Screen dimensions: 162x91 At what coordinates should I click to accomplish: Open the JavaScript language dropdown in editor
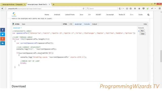(x=17, y=28)
